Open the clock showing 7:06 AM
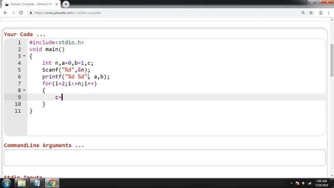Screen dimensions: 334x188 pos(321,183)
